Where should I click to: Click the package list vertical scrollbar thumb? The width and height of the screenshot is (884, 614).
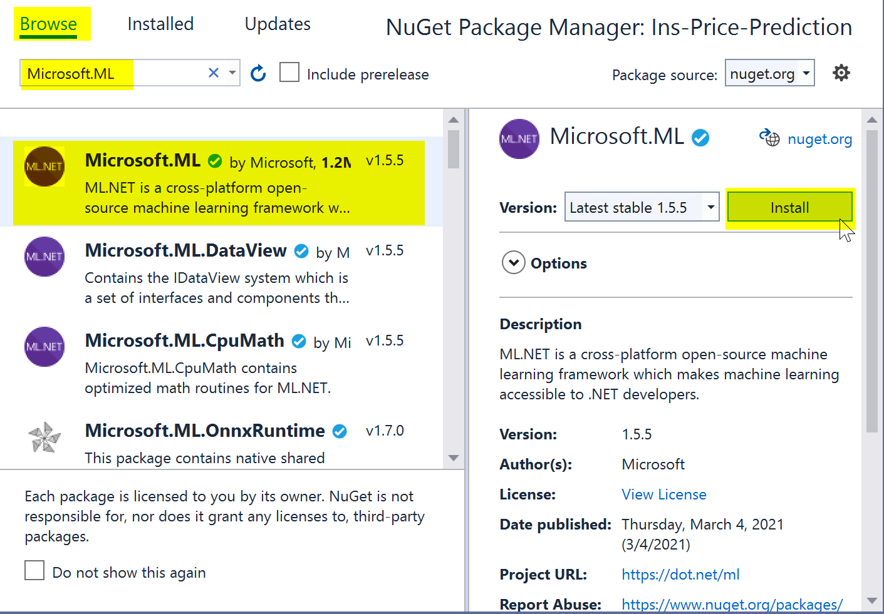tap(454, 149)
